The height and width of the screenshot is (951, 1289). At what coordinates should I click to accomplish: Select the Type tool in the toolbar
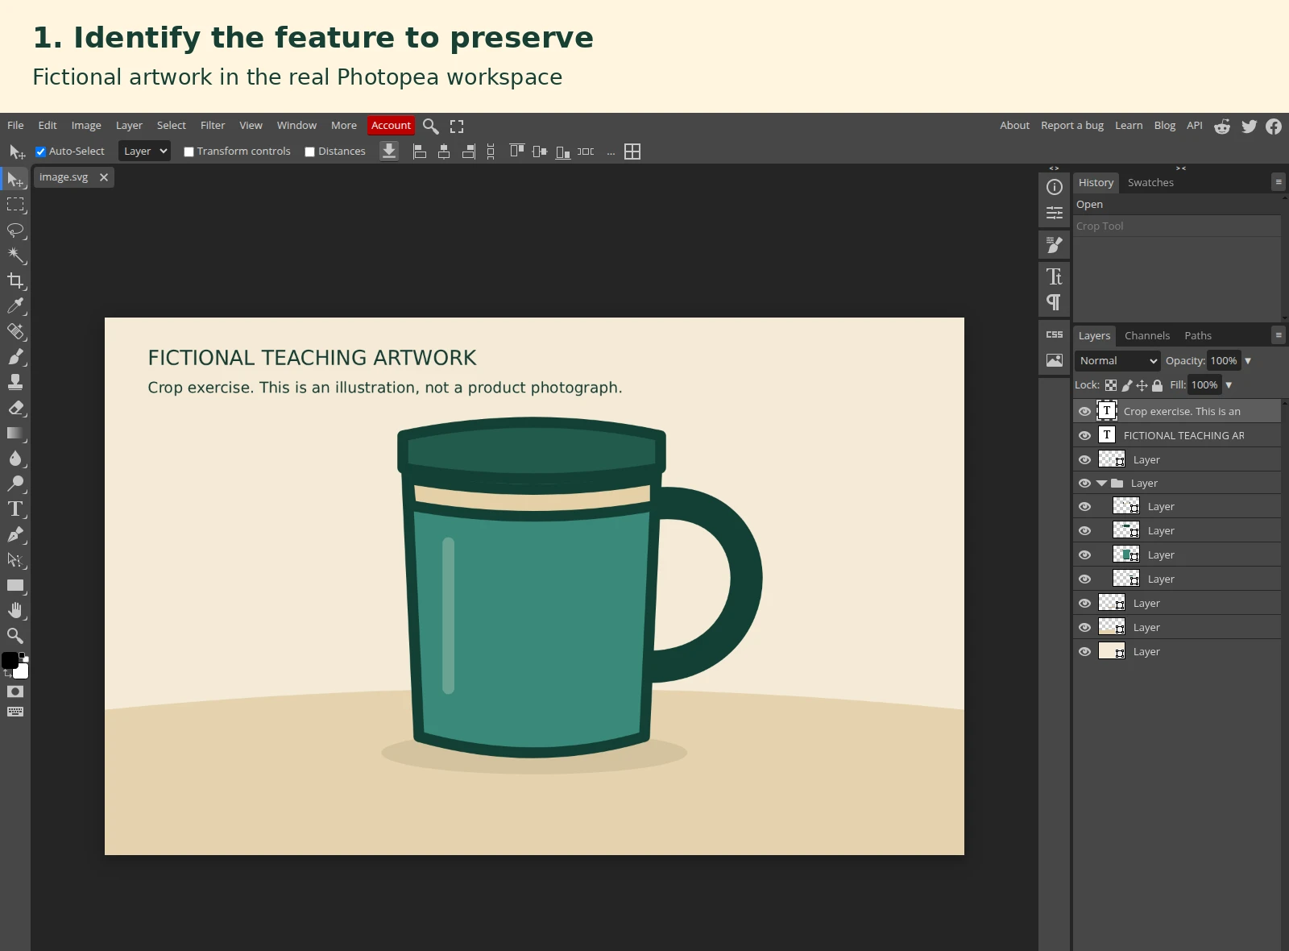pyautogui.click(x=15, y=509)
